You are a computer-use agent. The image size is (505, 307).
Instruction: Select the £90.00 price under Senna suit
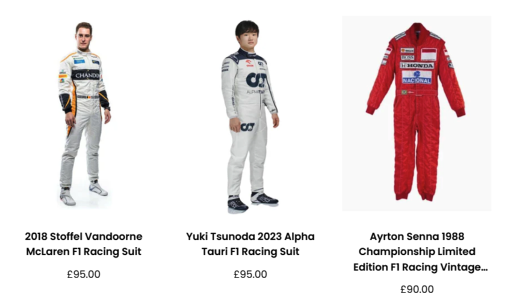pyautogui.click(x=417, y=290)
